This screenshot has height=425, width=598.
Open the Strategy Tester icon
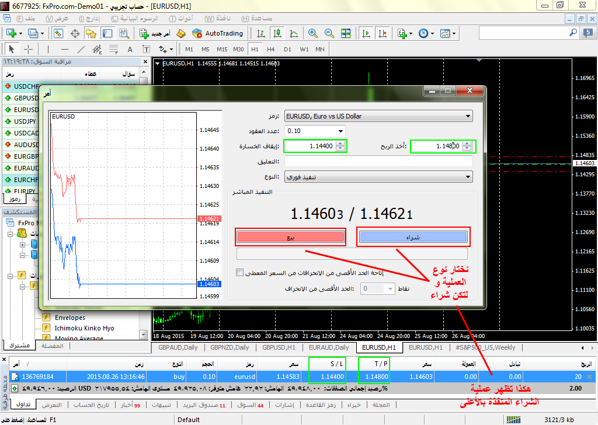tap(124, 33)
